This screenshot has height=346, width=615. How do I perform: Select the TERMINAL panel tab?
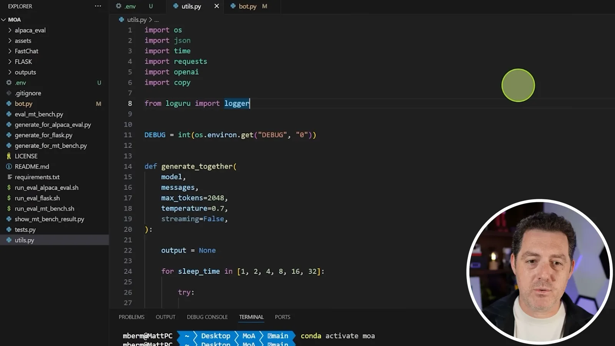tap(251, 317)
